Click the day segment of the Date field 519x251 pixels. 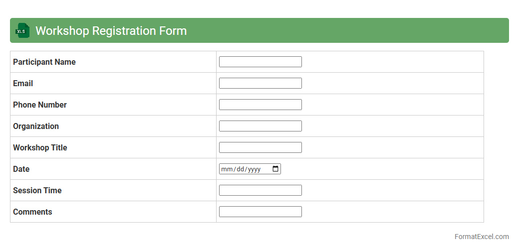[x=241, y=169]
